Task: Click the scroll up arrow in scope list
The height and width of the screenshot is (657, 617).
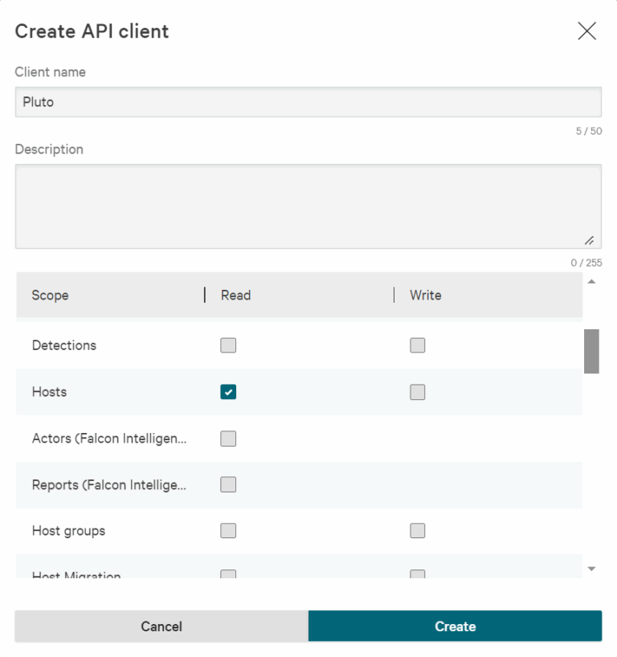Action: click(591, 282)
